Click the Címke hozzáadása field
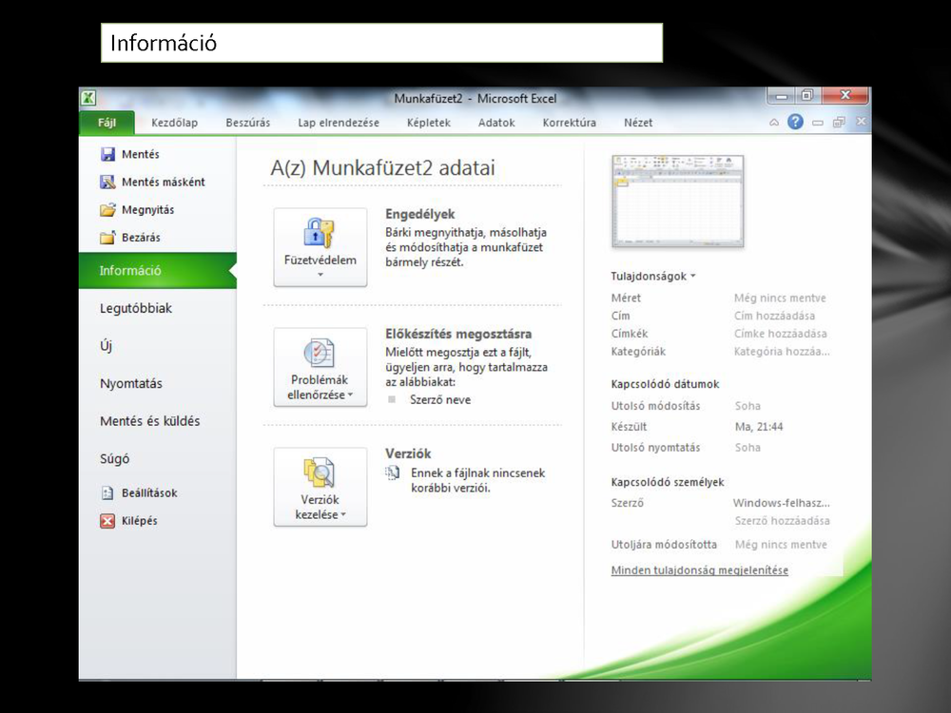The image size is (951, 713). point(780,334)
